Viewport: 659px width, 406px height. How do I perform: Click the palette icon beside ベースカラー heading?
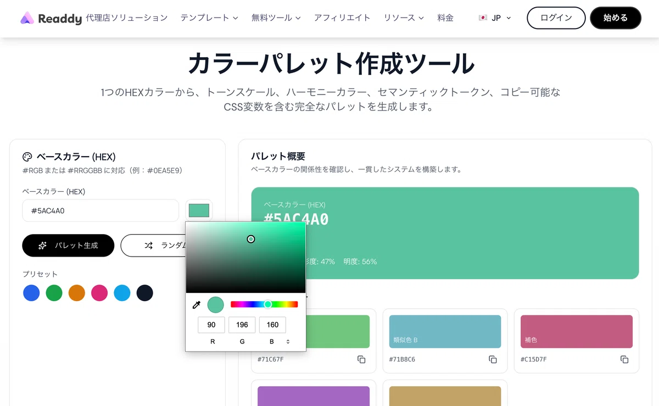[27, 157]
